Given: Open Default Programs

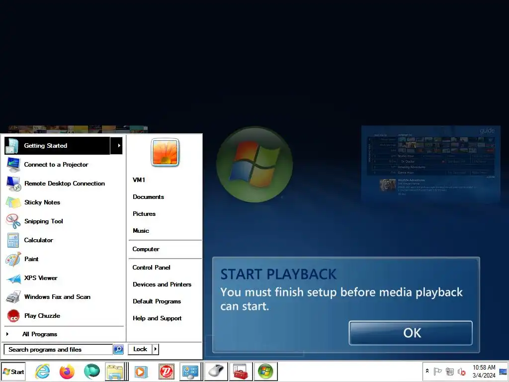Looking at the screenshot, I should 157,301.
